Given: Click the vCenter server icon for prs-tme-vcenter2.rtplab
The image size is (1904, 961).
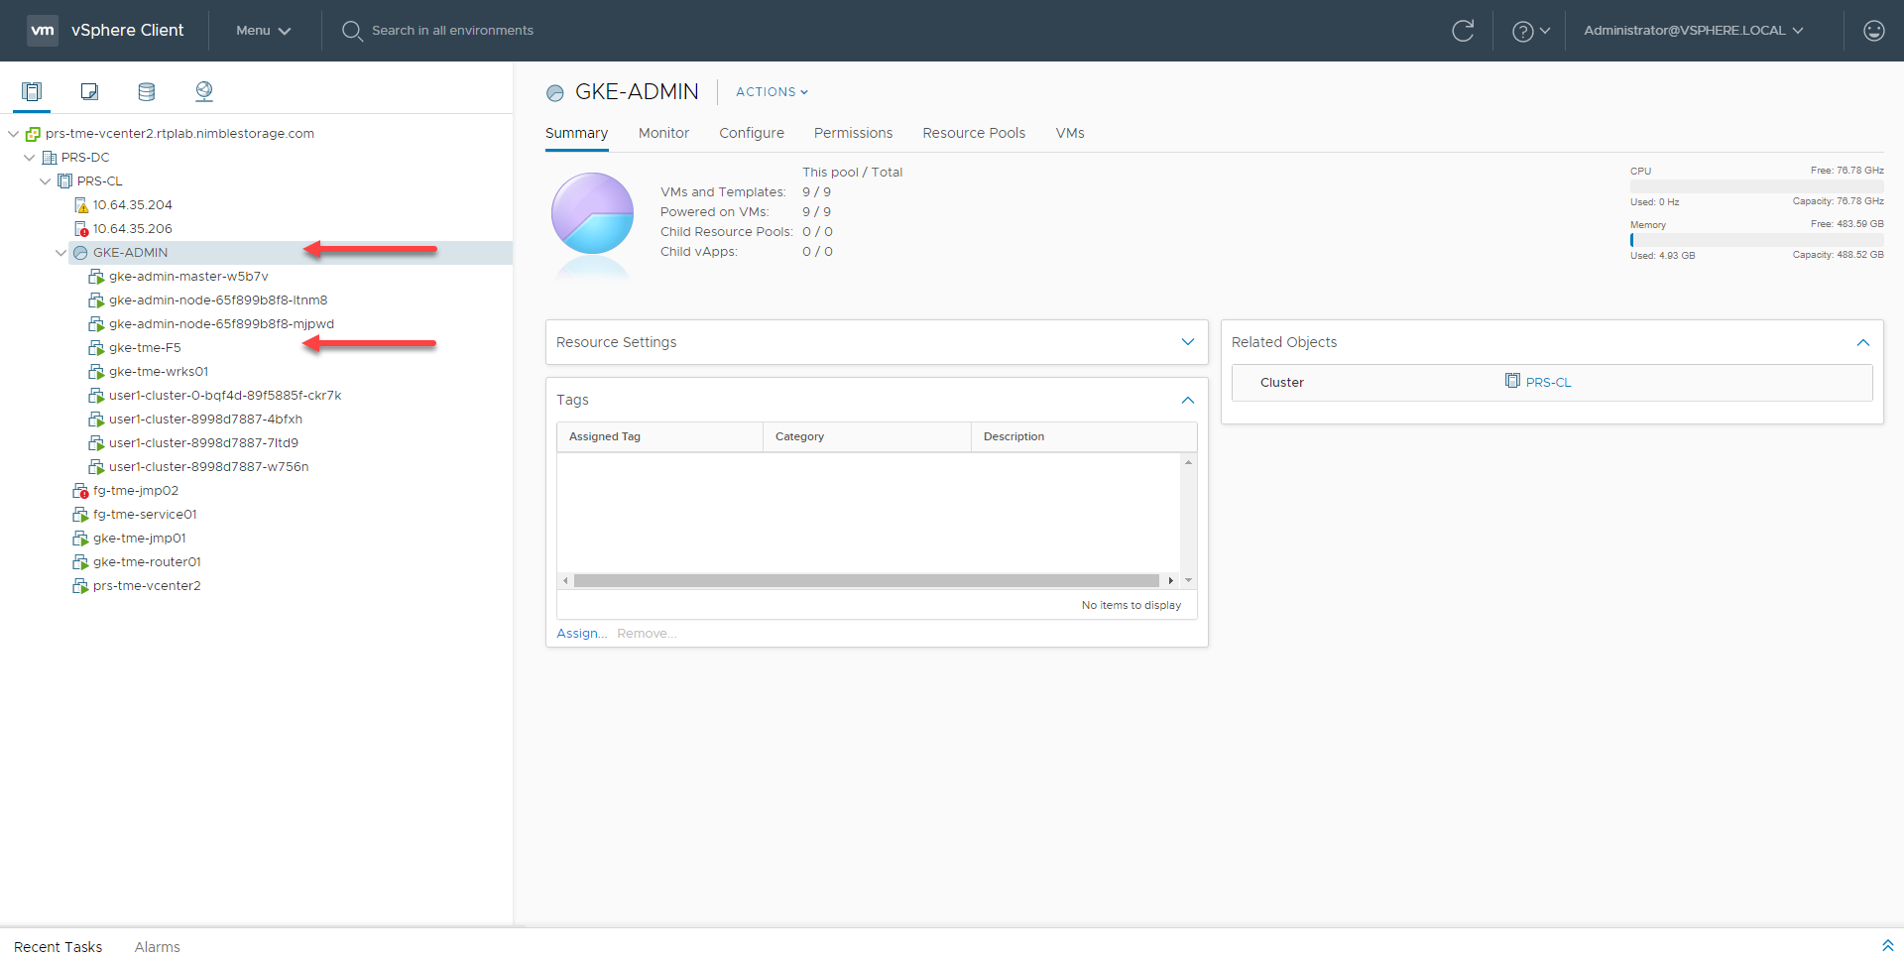Looking at the screenshot, I should (x=33, y=134).
